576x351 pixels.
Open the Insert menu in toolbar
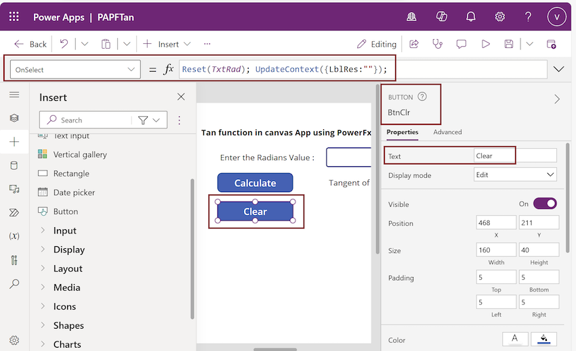coord(167,44)
